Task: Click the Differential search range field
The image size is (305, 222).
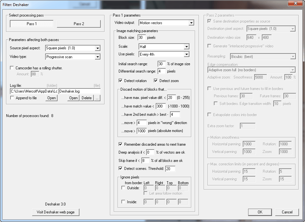Action: [x=162, y=71]
